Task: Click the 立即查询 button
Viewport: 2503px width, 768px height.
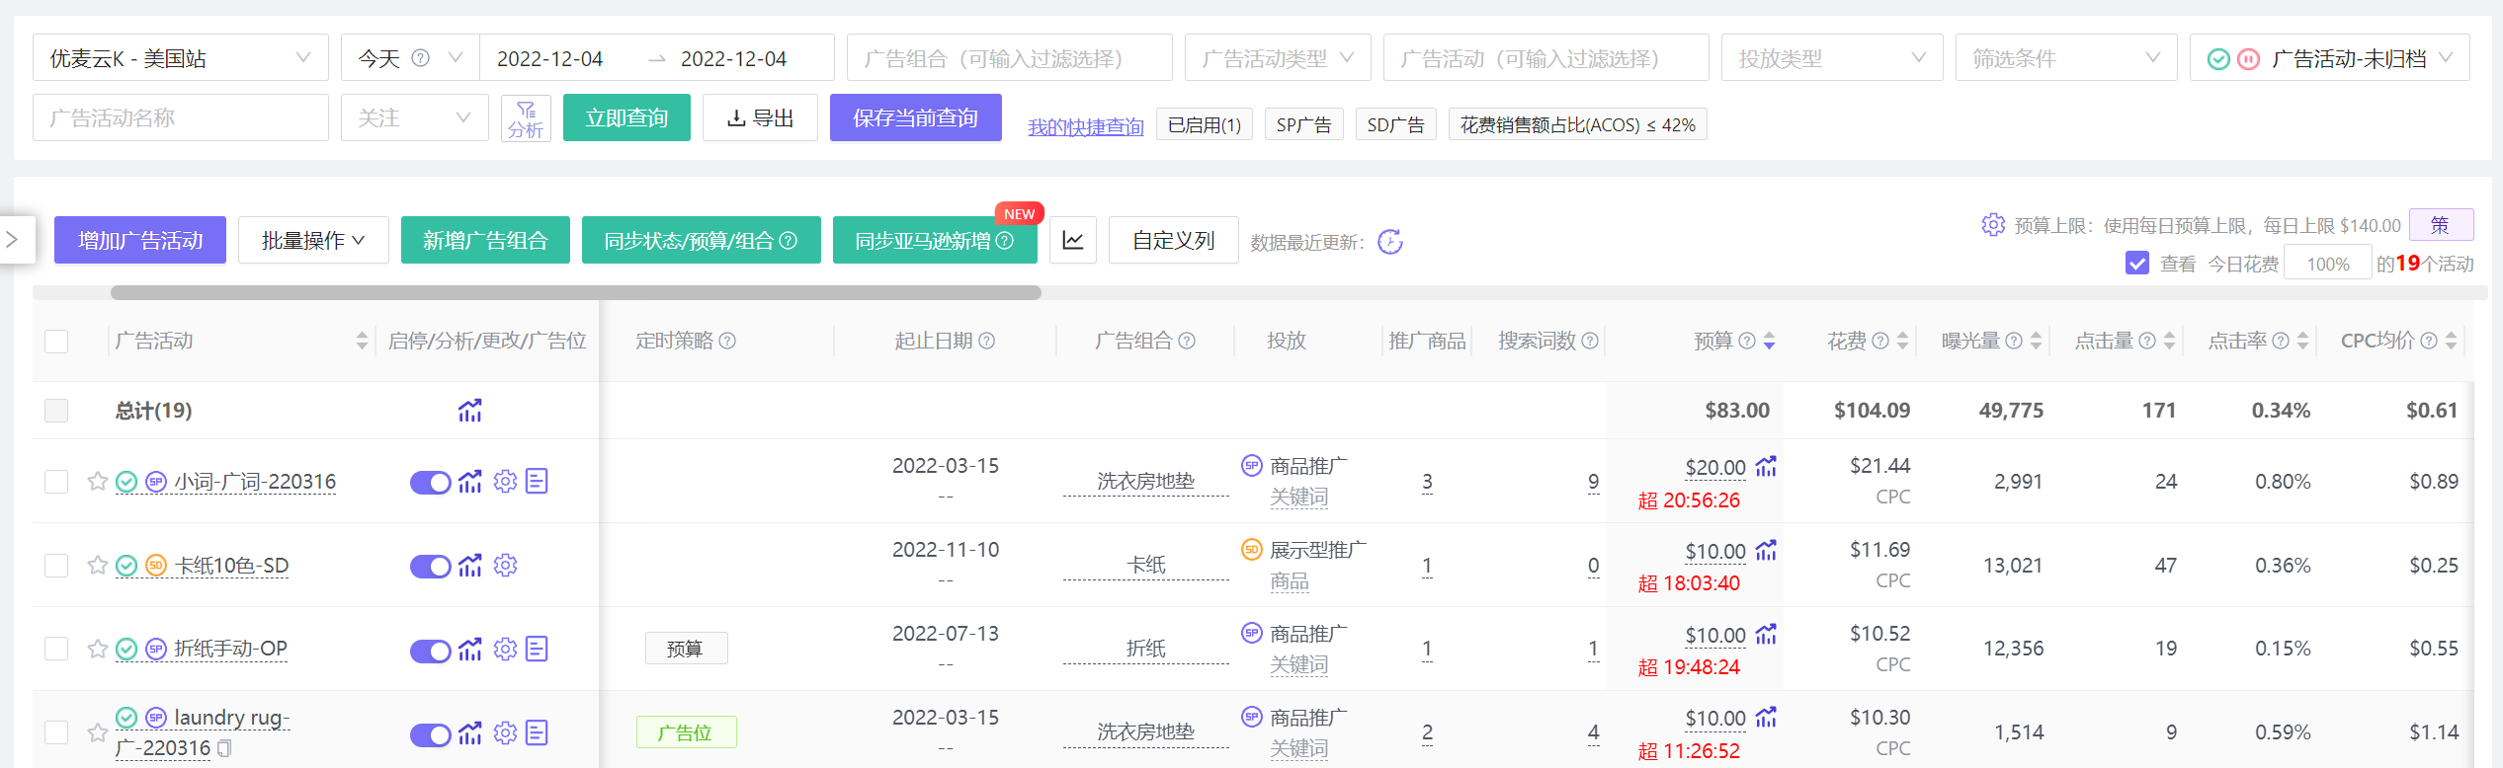Action: [x=626, y=117]
